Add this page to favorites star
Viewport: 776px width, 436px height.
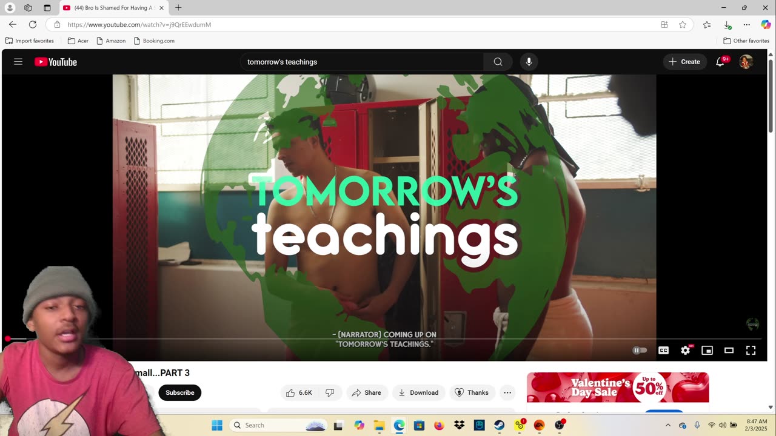tap(683, 25)
